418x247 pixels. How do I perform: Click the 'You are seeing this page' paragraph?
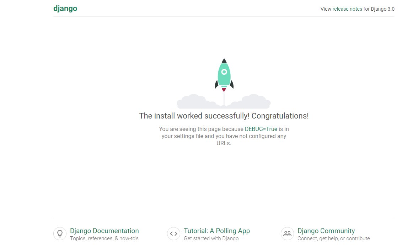(224, 136)
